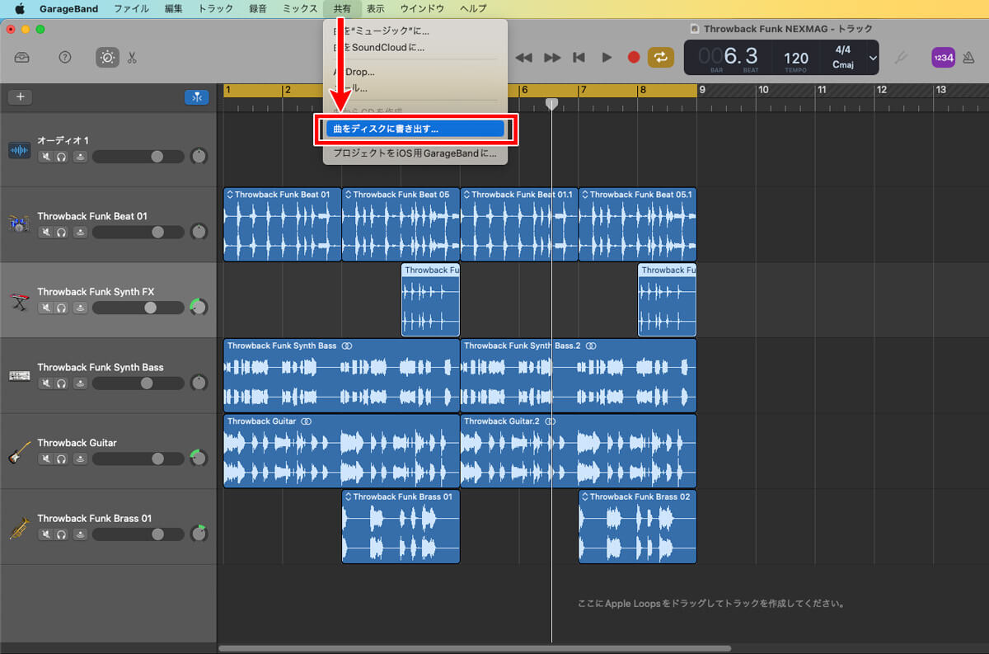This screenshot has width=989, height=654.
Task: Solo the Throwback Funk Beat 01 track
Action: tap(61, 233)
